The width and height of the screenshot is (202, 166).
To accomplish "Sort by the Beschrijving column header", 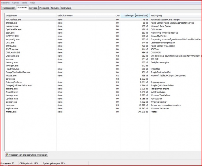I will (x=156, y=15).
